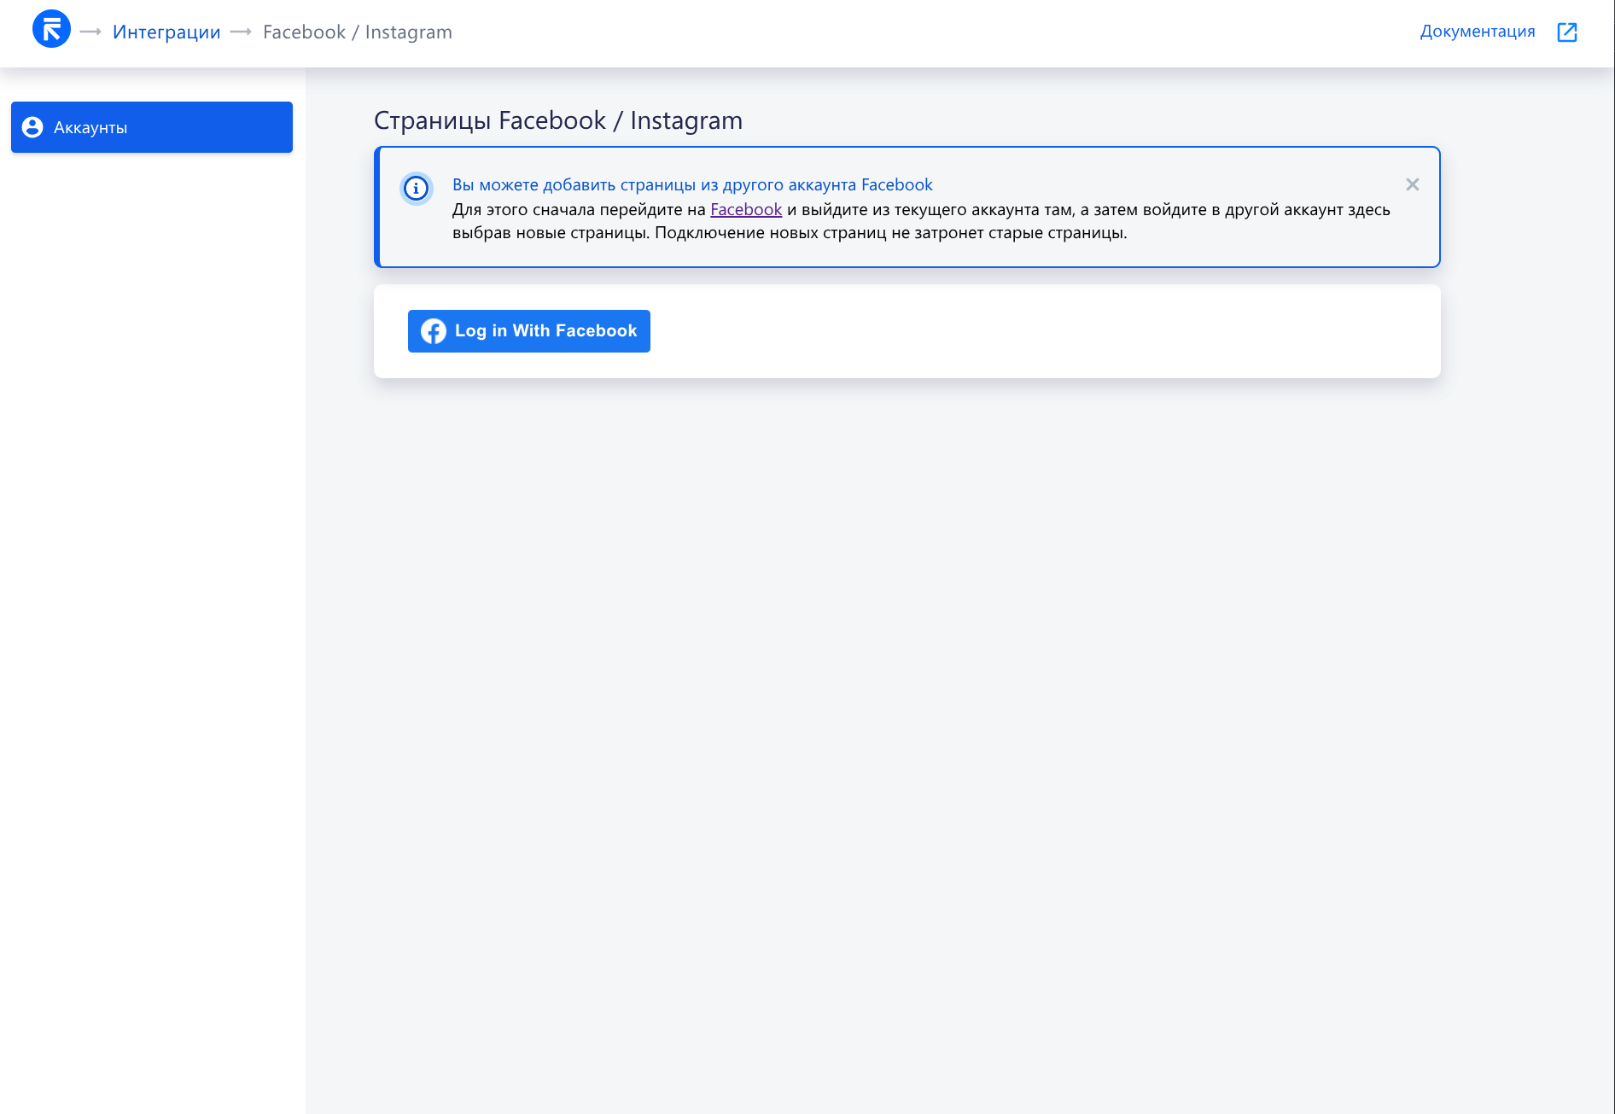This screenshot has height=1114, width=1615.
Task: Click the info circle icon in the notice
Action: coord(416,188)
